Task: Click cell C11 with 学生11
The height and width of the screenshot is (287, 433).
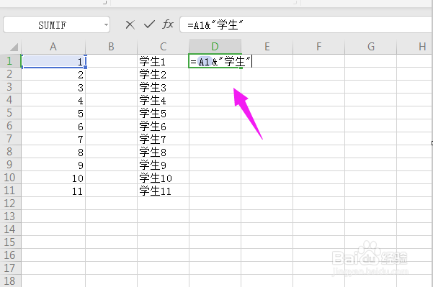Action: coord(164,191)
